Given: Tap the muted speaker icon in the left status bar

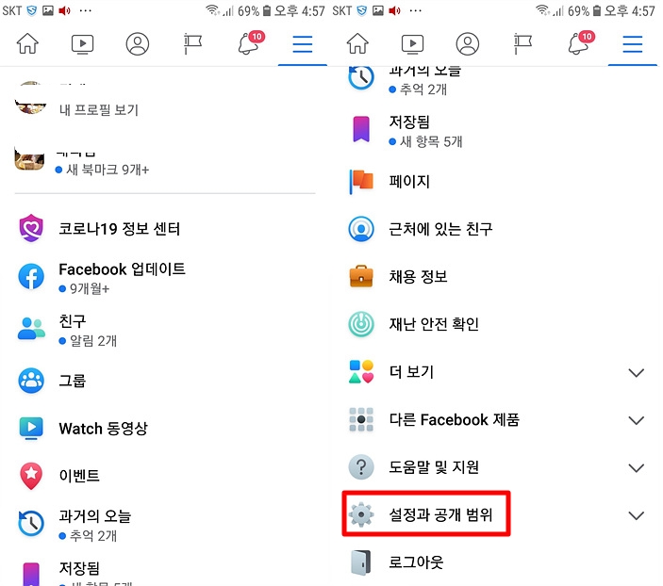Looking at the screenshot, I should 64,10.
